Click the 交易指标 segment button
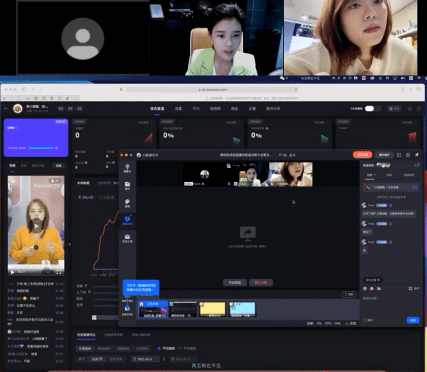 coord(85,348)
